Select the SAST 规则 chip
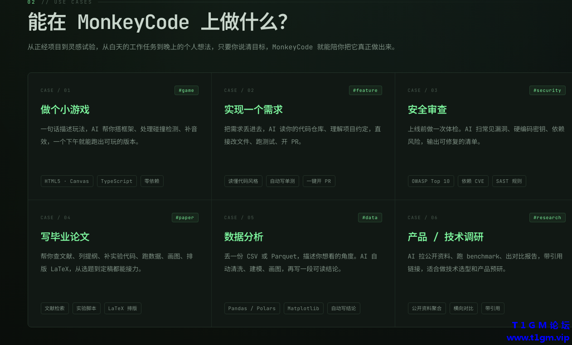Screen dimensions: 572x345 509,181
